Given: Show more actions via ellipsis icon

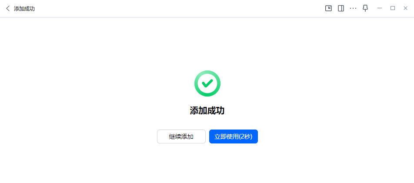Looking at the screenshot, I should coord(353,8).
